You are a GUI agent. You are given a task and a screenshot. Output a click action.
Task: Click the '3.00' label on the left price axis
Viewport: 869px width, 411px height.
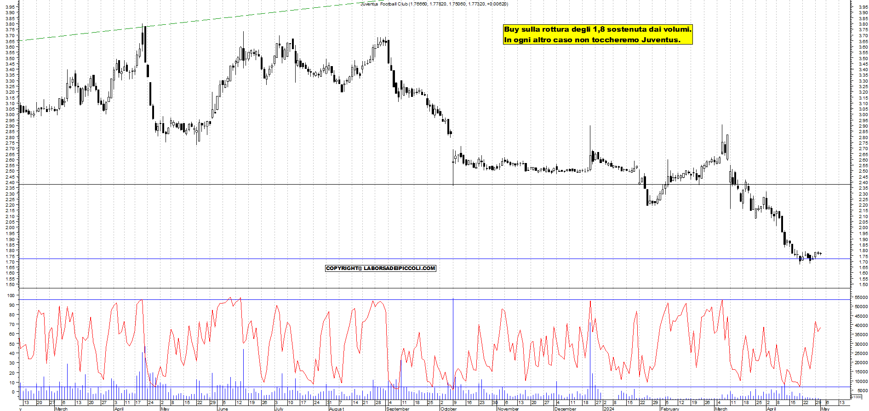[x=10, y=115]
